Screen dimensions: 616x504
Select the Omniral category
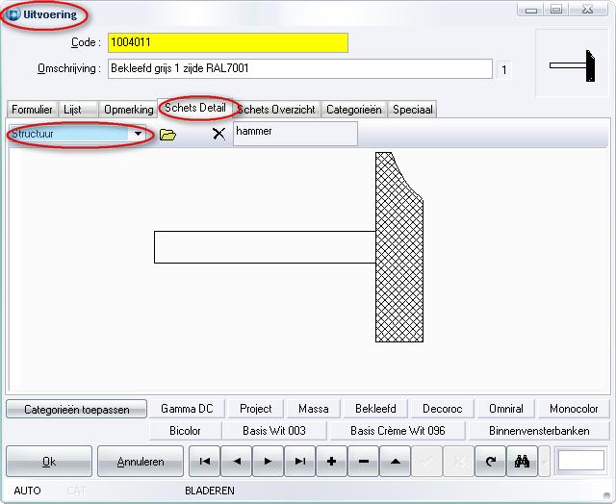pyautogui.click(x=506, y=409)
